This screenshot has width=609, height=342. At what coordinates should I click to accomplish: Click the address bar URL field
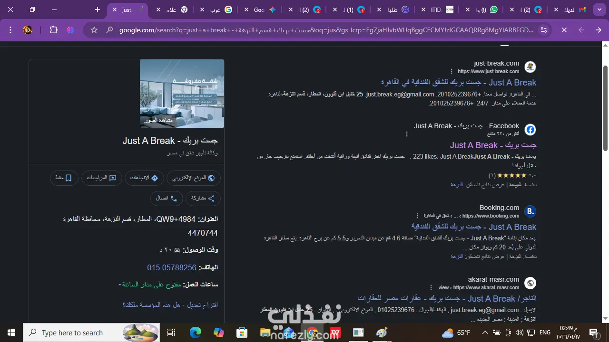click(x=326, y=30)
